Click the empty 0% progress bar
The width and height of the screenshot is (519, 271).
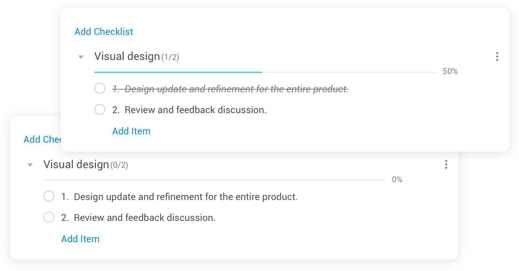pyautogui.click(x=214, y=180)
